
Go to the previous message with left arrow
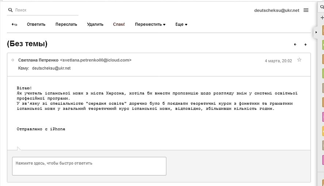(295, 45)
